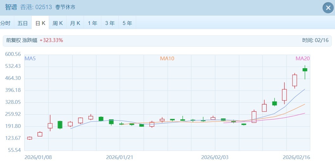Click the MA10 legend label

167,58
